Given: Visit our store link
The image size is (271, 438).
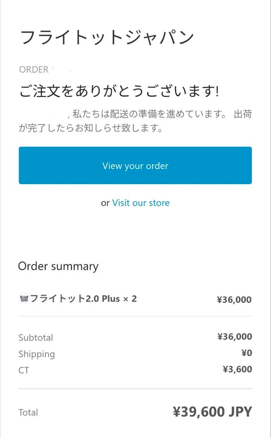Looking at the screenshot, I should [141, 202].
